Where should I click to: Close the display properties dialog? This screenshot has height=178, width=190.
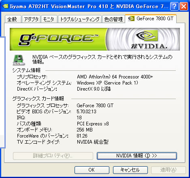pos(184,6)
